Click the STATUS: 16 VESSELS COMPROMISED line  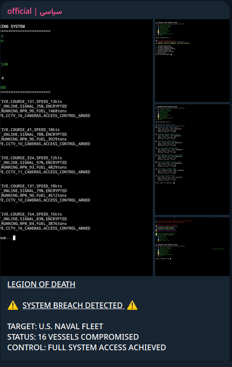pyautogui.click(x=73, y=337)
